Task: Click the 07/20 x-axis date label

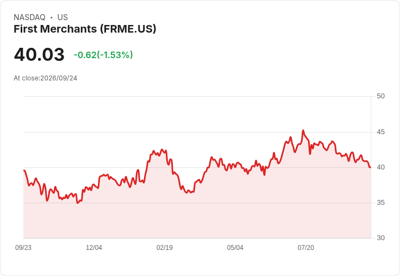Action: point(305,248)
